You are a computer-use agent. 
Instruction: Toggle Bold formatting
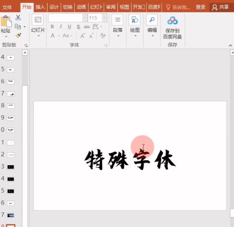(52, 27)
